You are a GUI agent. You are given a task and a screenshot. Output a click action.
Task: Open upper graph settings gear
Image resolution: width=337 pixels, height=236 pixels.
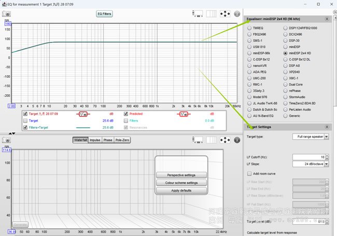click(237, 14)
